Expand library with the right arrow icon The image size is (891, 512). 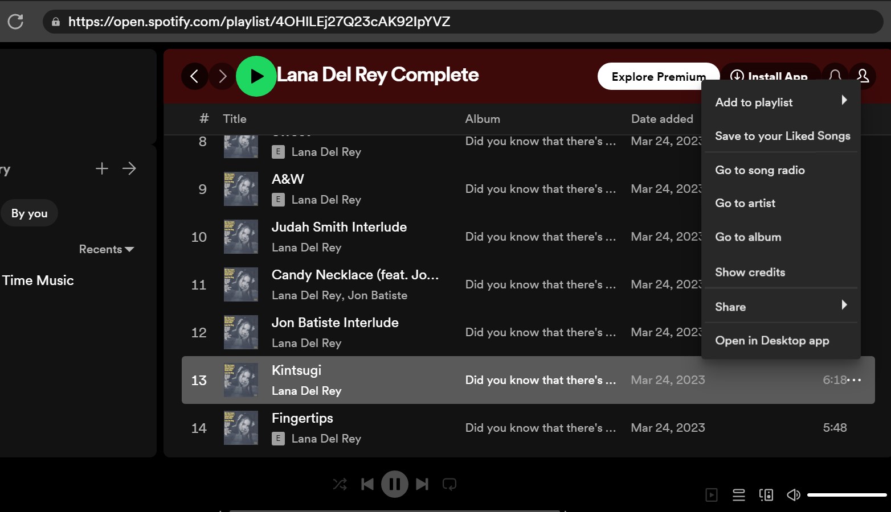(x=129, y=168)
